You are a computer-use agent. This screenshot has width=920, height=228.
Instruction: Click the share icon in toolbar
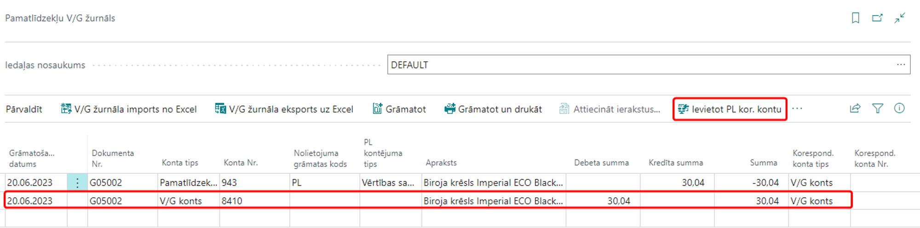pyautogui.click(x=855, y=108)
